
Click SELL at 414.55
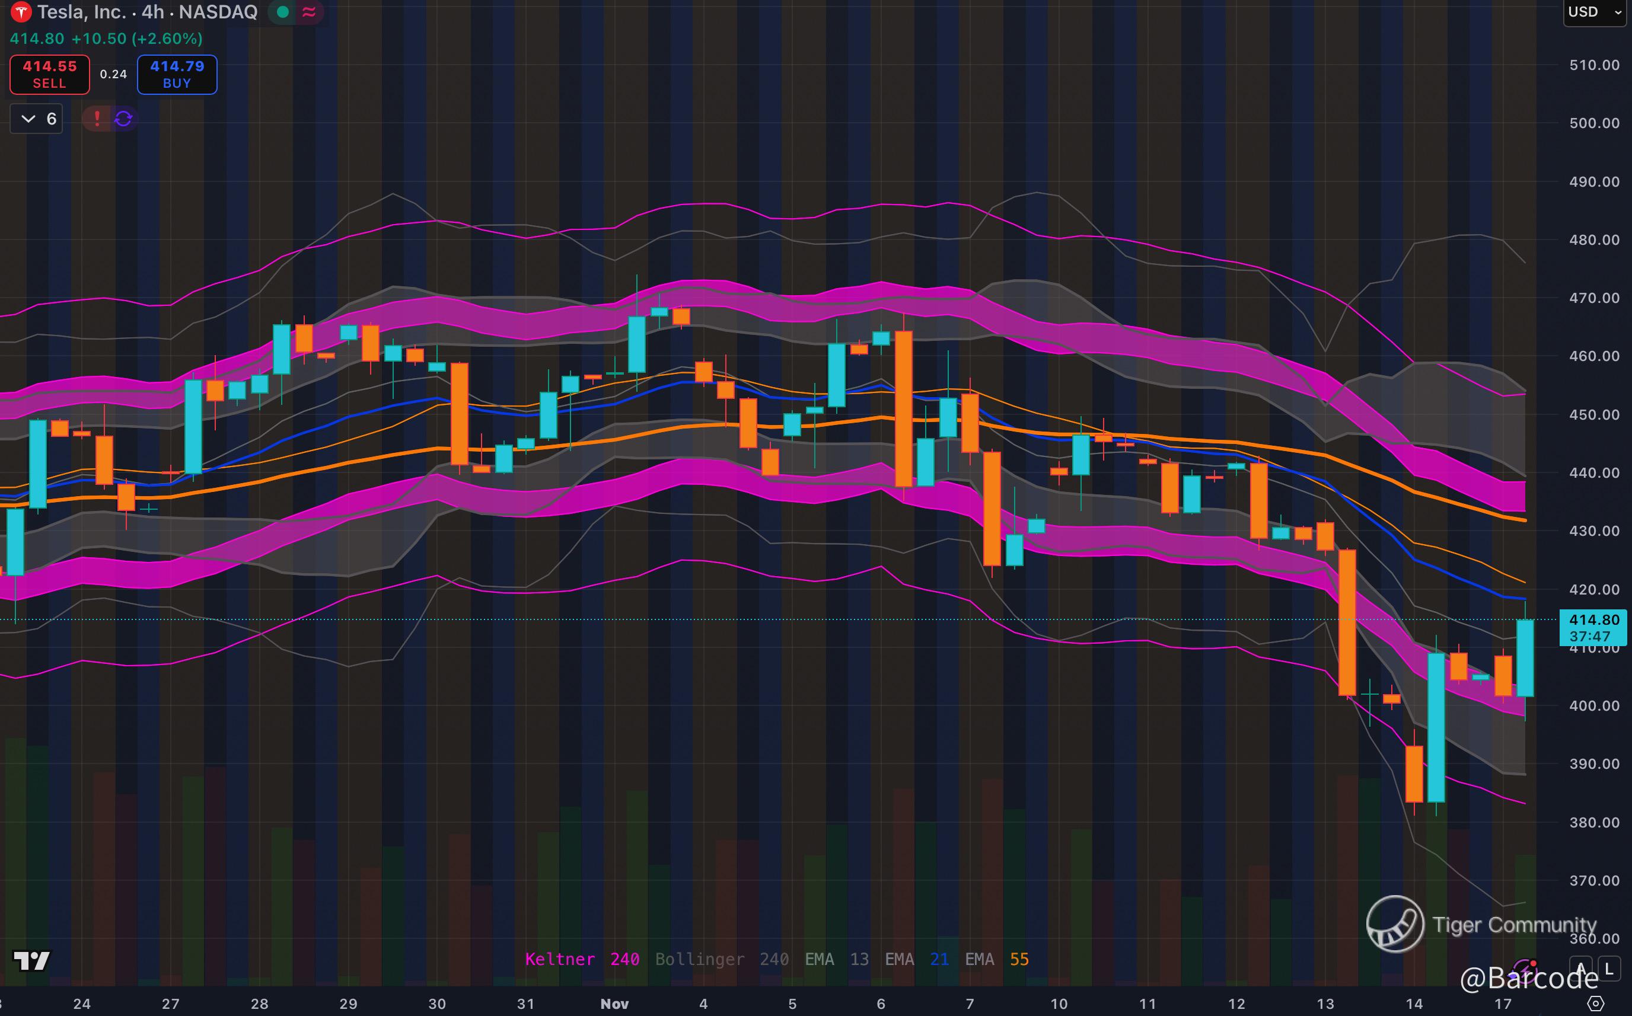point(50,75)
